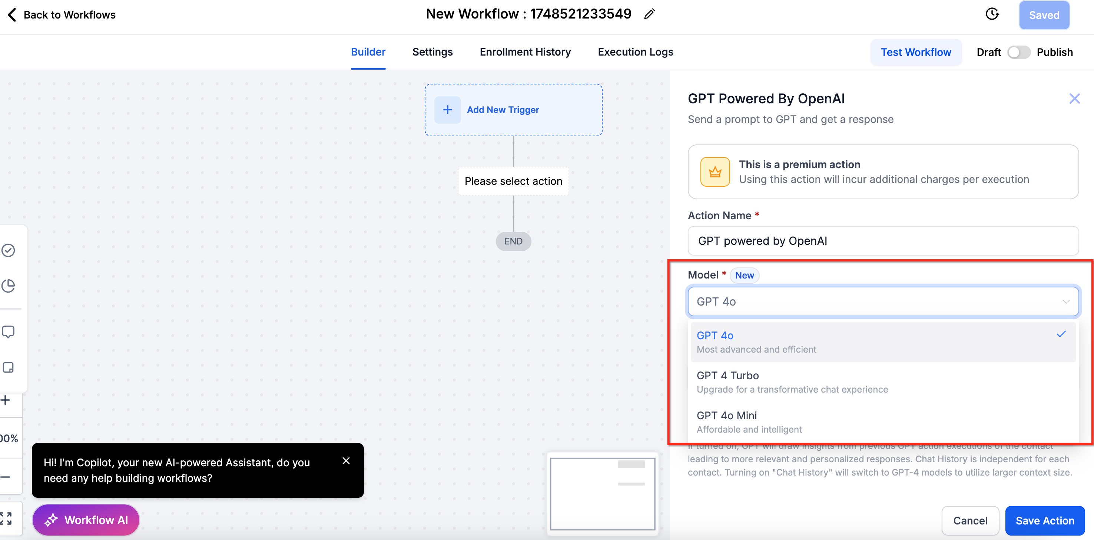
Task: Click the checkmark circle icon in left sidebar
Action: pos(9,250)
